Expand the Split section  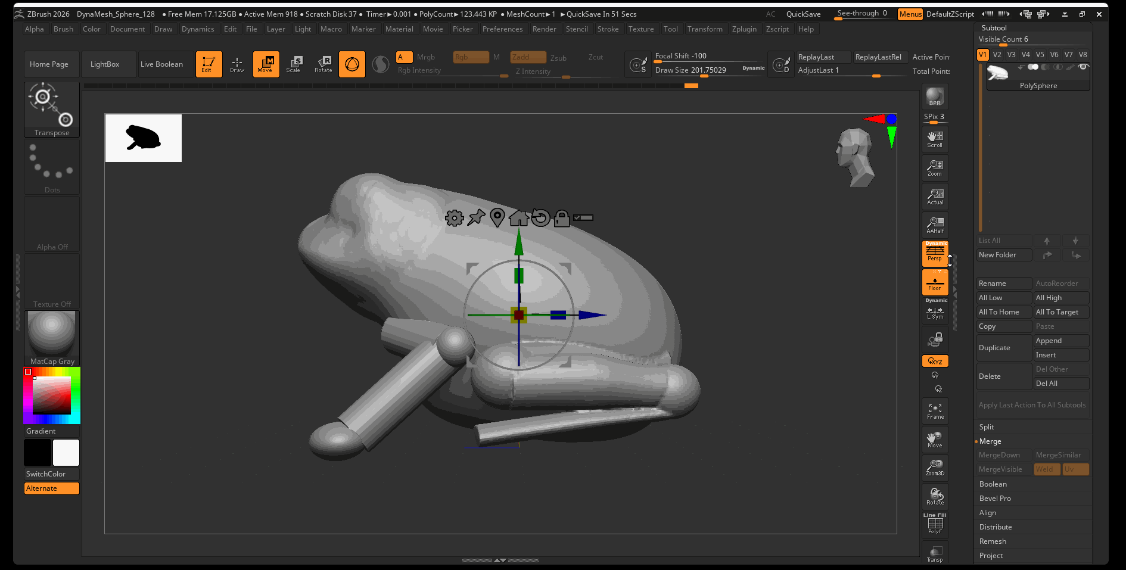(x=987, y=427)
